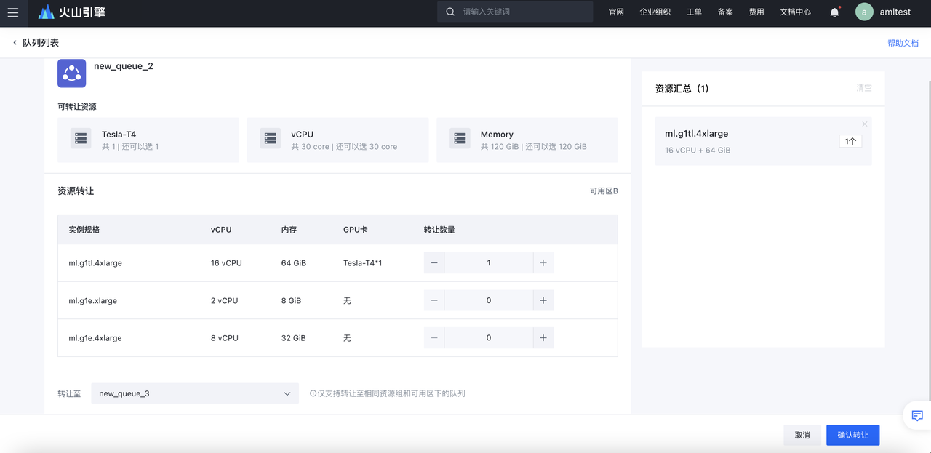Go back using the queue list arrow
This screenshot has height=453, width=931.
pos(15,43)
